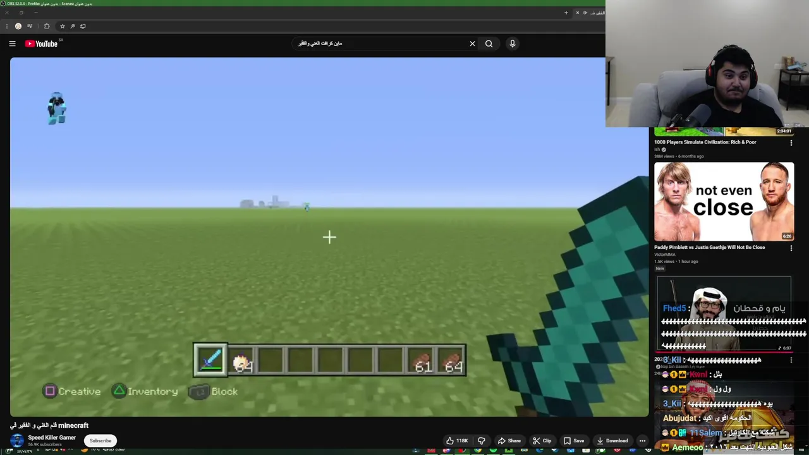
Task: Start voice search with microphone icon
Action: point(513,44)
